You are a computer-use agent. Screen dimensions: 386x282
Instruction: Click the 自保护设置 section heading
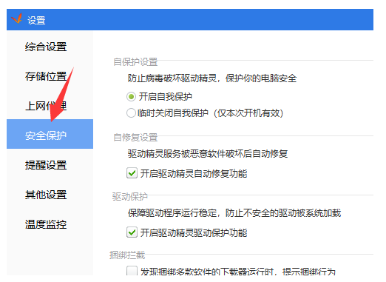coord(135,61)
